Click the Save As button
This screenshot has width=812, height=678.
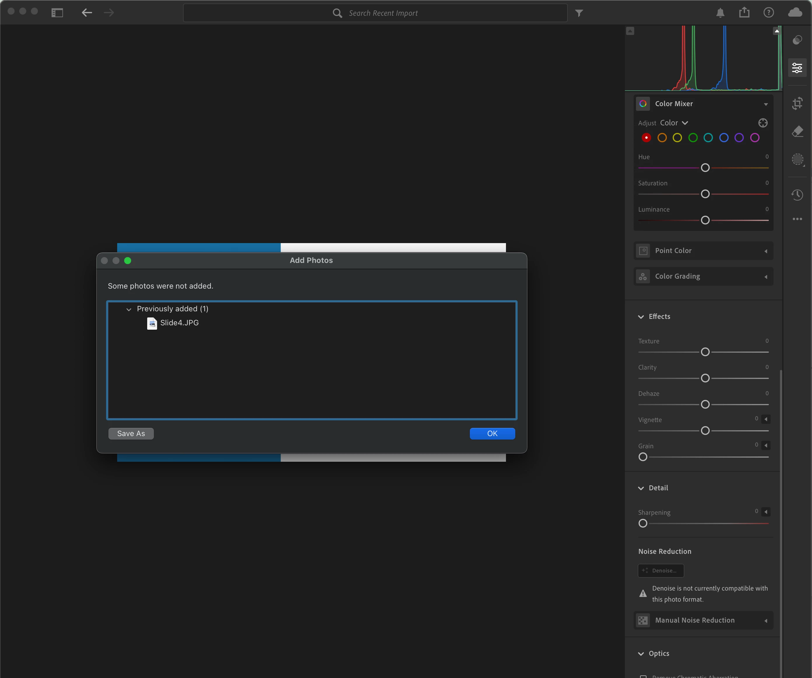pos(131,433)
